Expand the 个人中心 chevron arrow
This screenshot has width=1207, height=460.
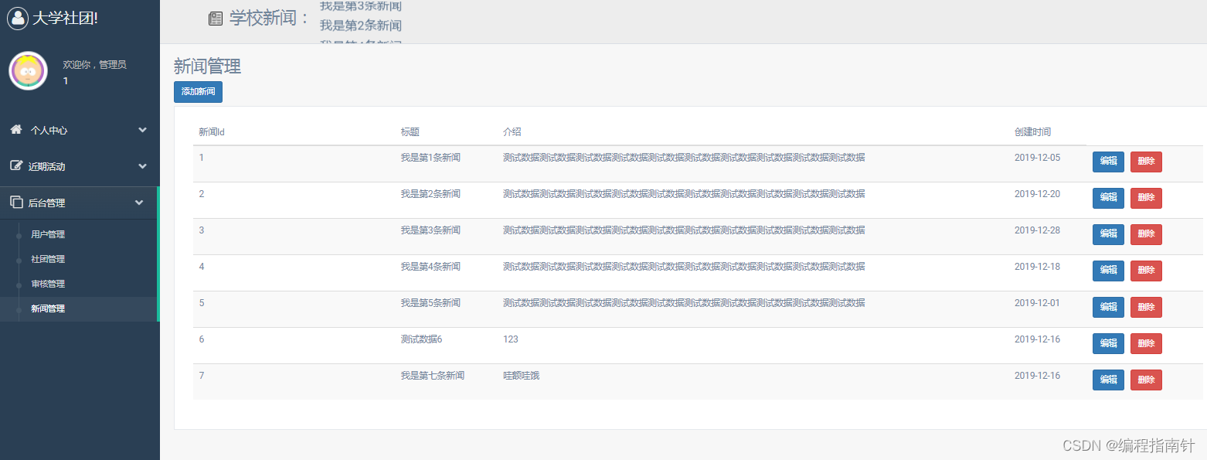[142, 130]
